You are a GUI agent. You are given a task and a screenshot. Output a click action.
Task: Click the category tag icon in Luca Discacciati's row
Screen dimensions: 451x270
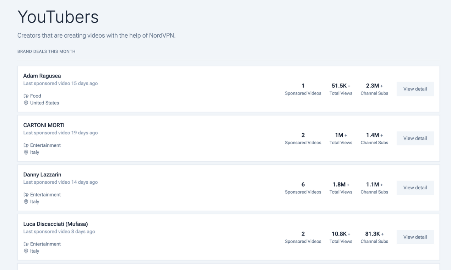(x=26, y=244)
